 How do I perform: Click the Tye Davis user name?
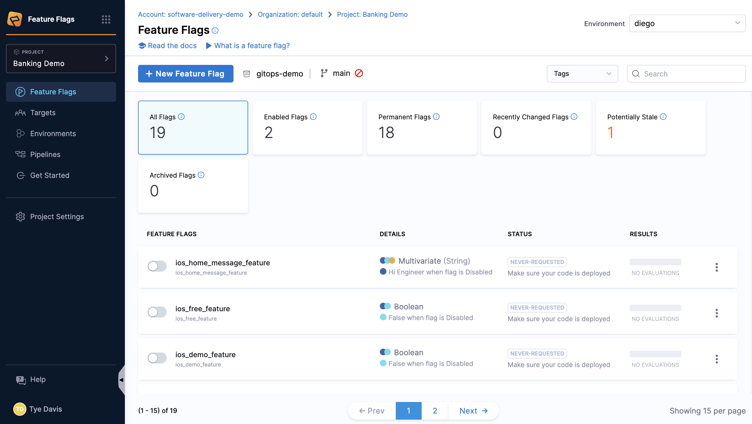click(46, 409)
